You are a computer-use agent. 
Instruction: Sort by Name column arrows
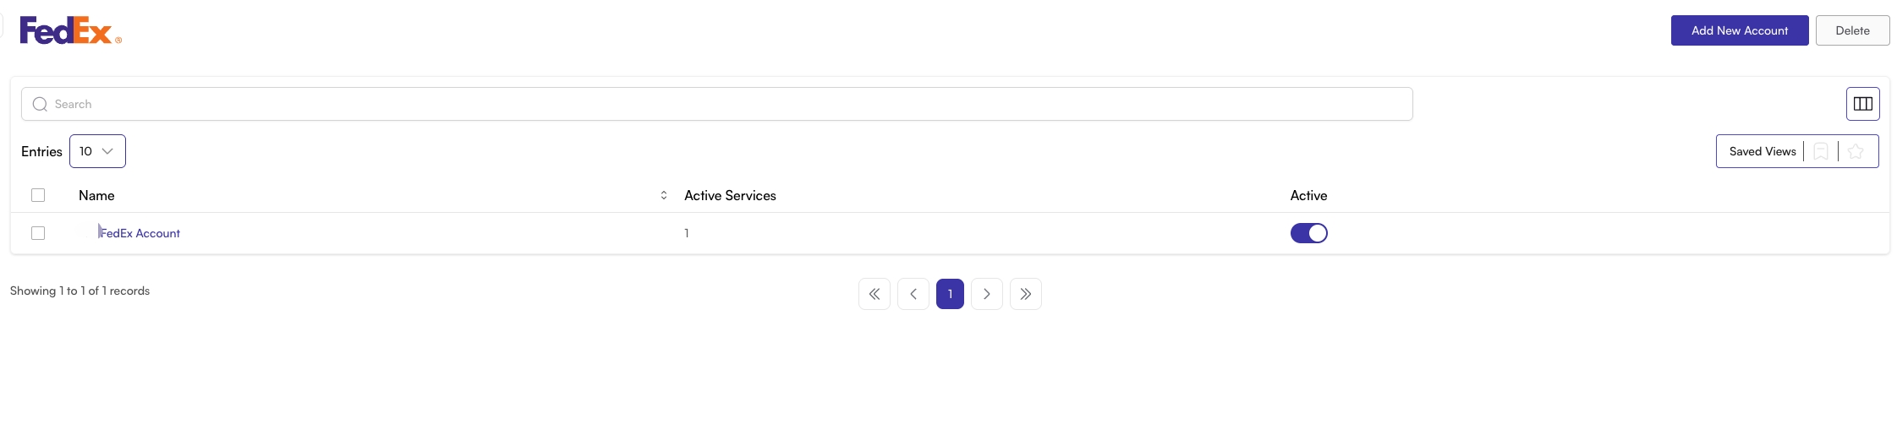click(664, 195)
